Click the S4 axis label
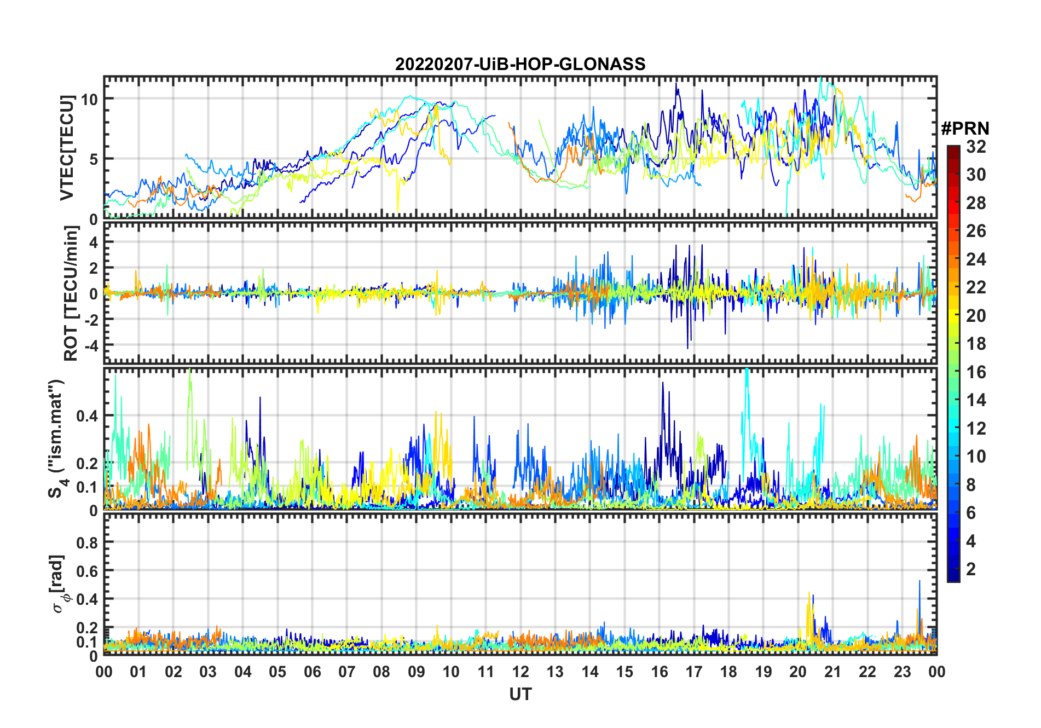Viewport: 1041px width, 728px height. [x=57, y=439]
